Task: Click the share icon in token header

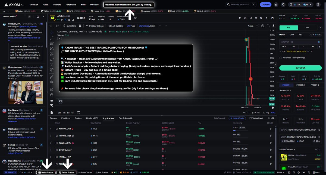Action: tap(250, 18)
